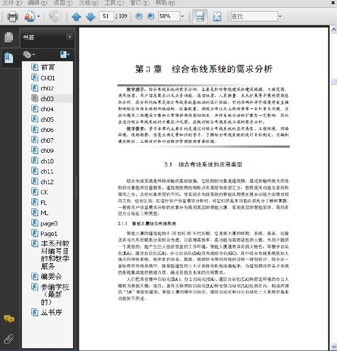Open the comments panel icon
The image size is (337, 351).
click(x=9, y=318)
